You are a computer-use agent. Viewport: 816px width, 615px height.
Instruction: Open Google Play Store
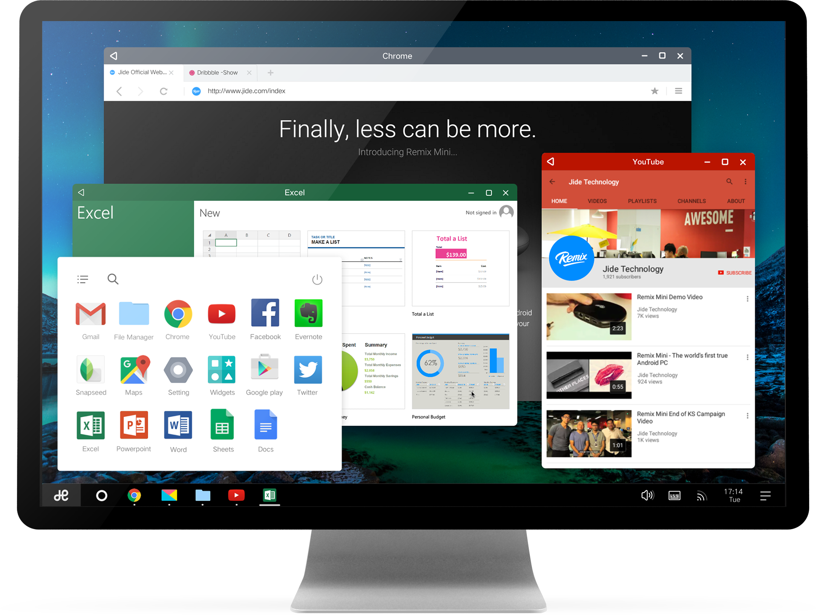[x=265, y=371]
